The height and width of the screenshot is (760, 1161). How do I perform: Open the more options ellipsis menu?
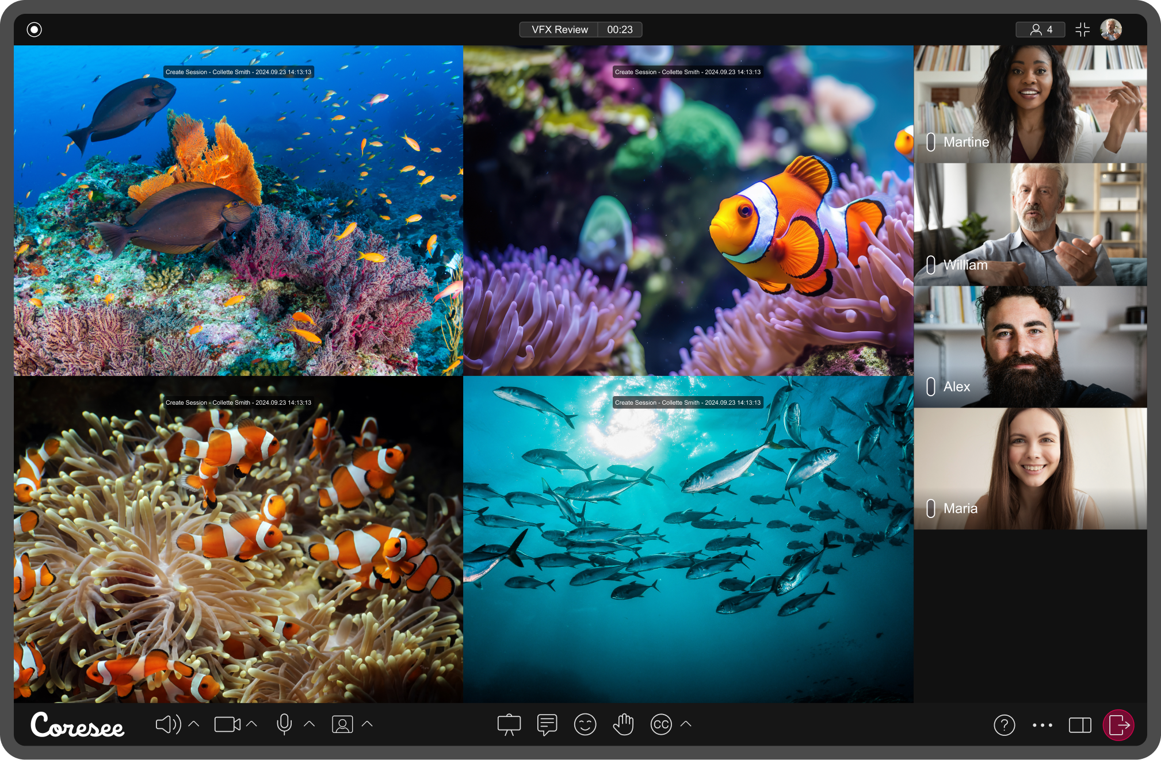click(1042, 725)
